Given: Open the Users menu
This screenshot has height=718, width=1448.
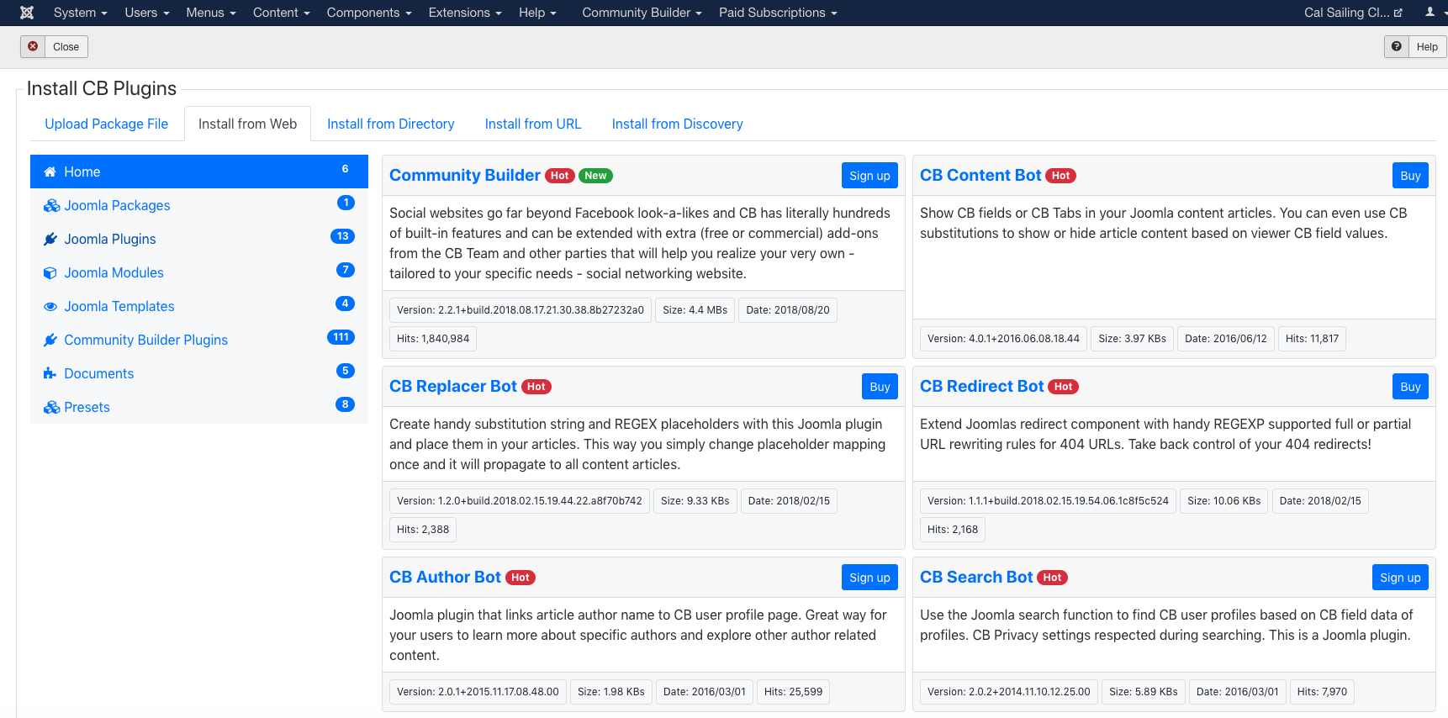Looking at the screenshot, I should [147, 13].
